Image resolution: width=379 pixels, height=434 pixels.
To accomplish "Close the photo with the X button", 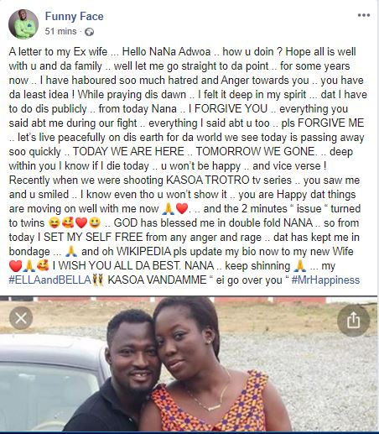I will (x=21, y=318).
